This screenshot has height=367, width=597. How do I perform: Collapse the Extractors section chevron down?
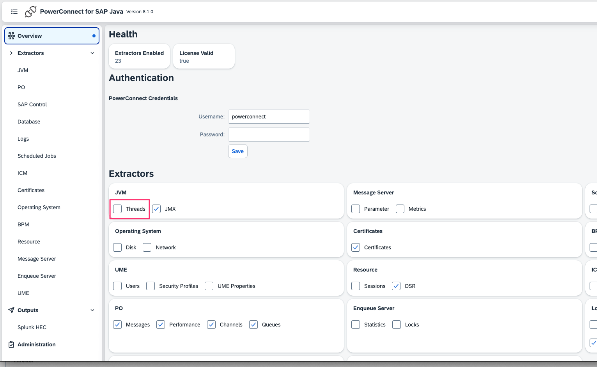(92, 53)
